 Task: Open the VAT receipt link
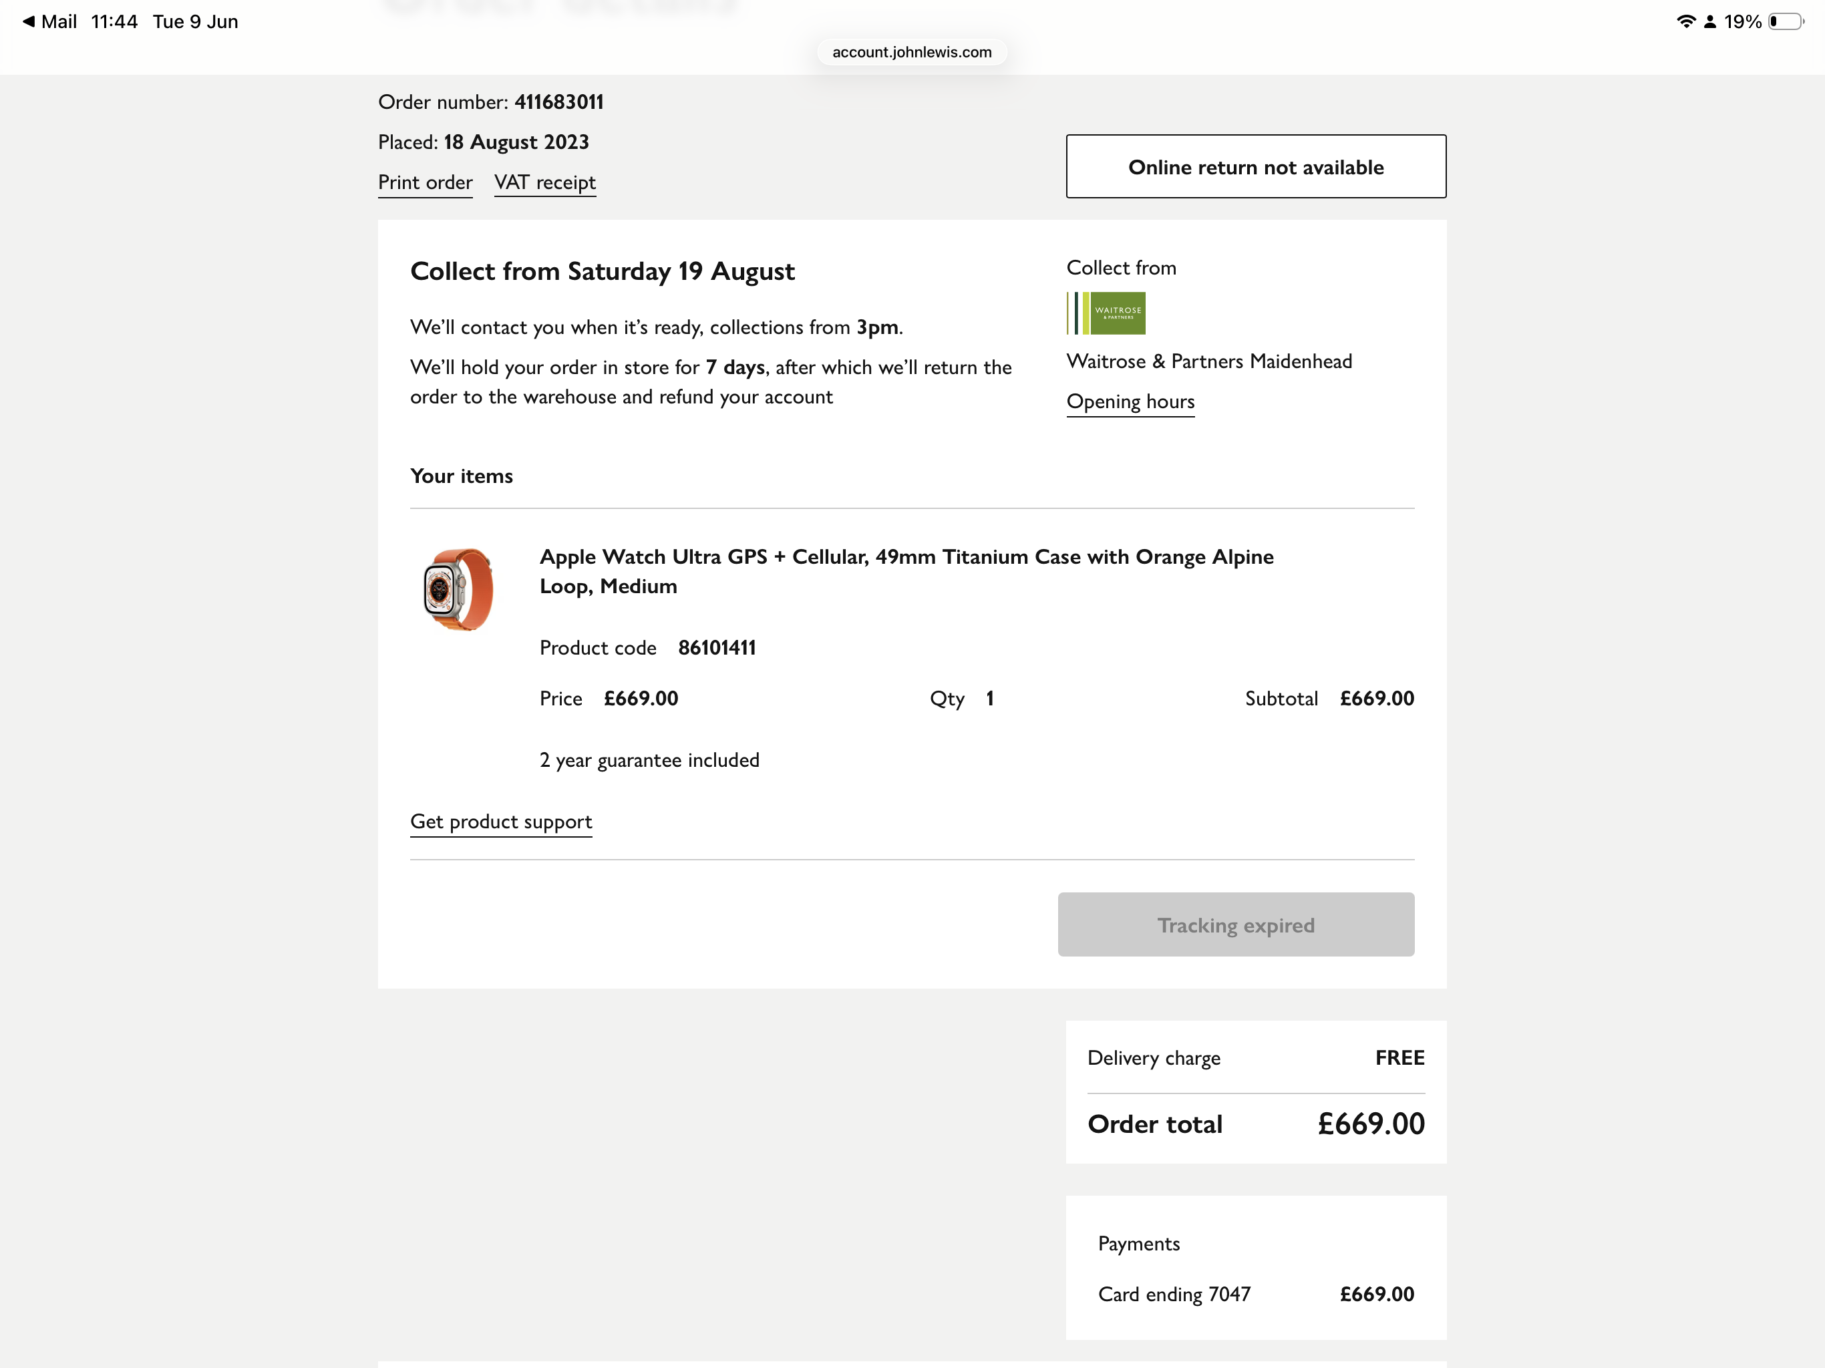coord(544,182)
